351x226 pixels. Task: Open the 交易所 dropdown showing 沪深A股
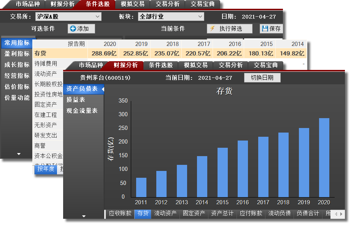[68, 17]
